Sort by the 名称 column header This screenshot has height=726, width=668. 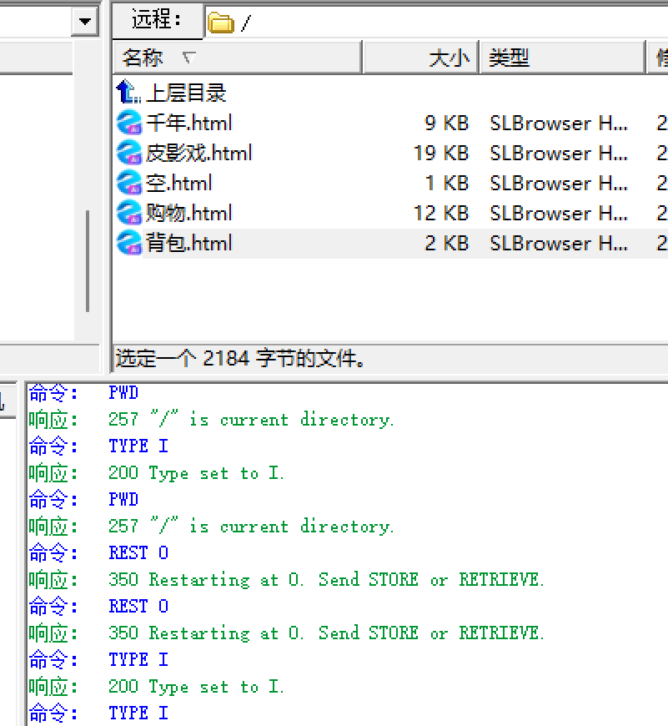[x=238, y=58]
